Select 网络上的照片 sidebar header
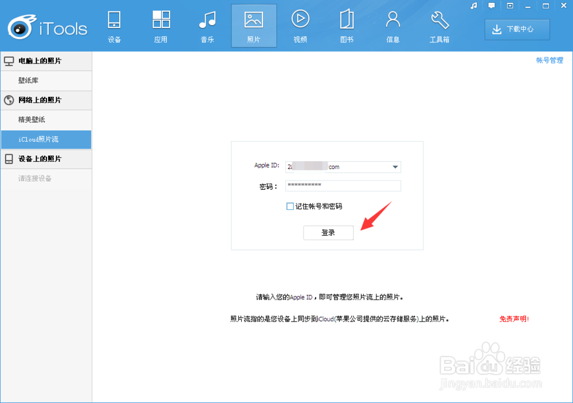This screenshot has width=573, height=403. pyautogui.click(x=46, y=100)
